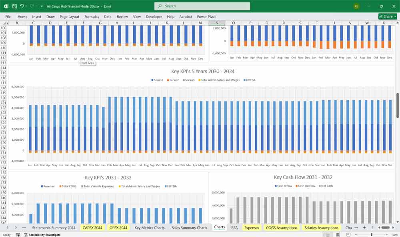
Task: Select the CAPEX 2044 sheet tab
Action: [x=92, y=227]
